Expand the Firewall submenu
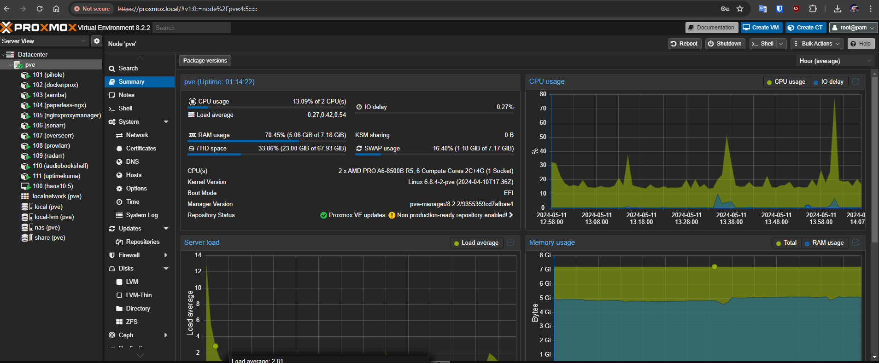Viewport: 879px width, 363px height. 166,255
